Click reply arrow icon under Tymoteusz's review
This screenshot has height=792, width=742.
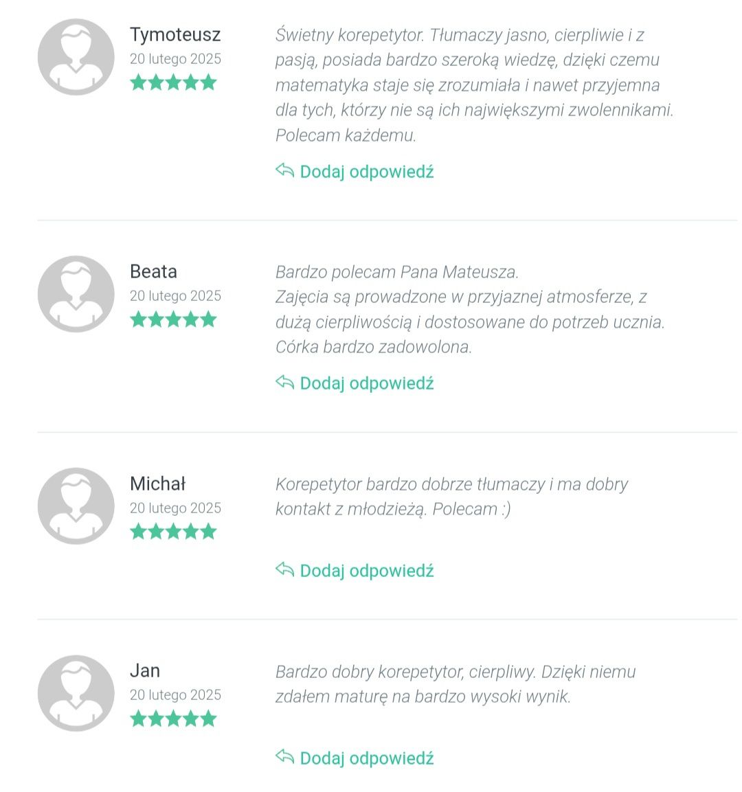click(285, 171)
